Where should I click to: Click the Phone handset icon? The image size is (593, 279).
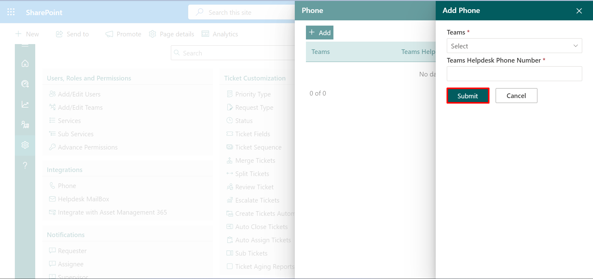[52, 185]
